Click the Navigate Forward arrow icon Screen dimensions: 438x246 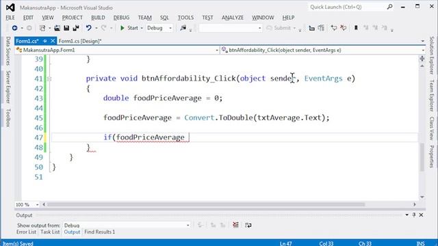tap(29, 28)
